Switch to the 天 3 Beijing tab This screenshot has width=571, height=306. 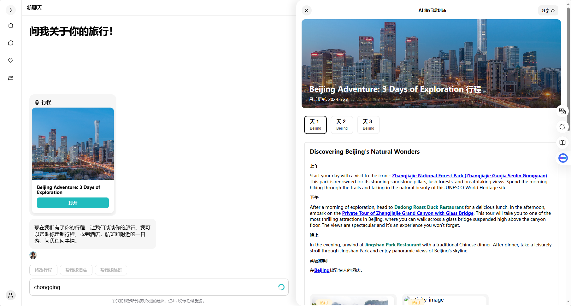368,125
